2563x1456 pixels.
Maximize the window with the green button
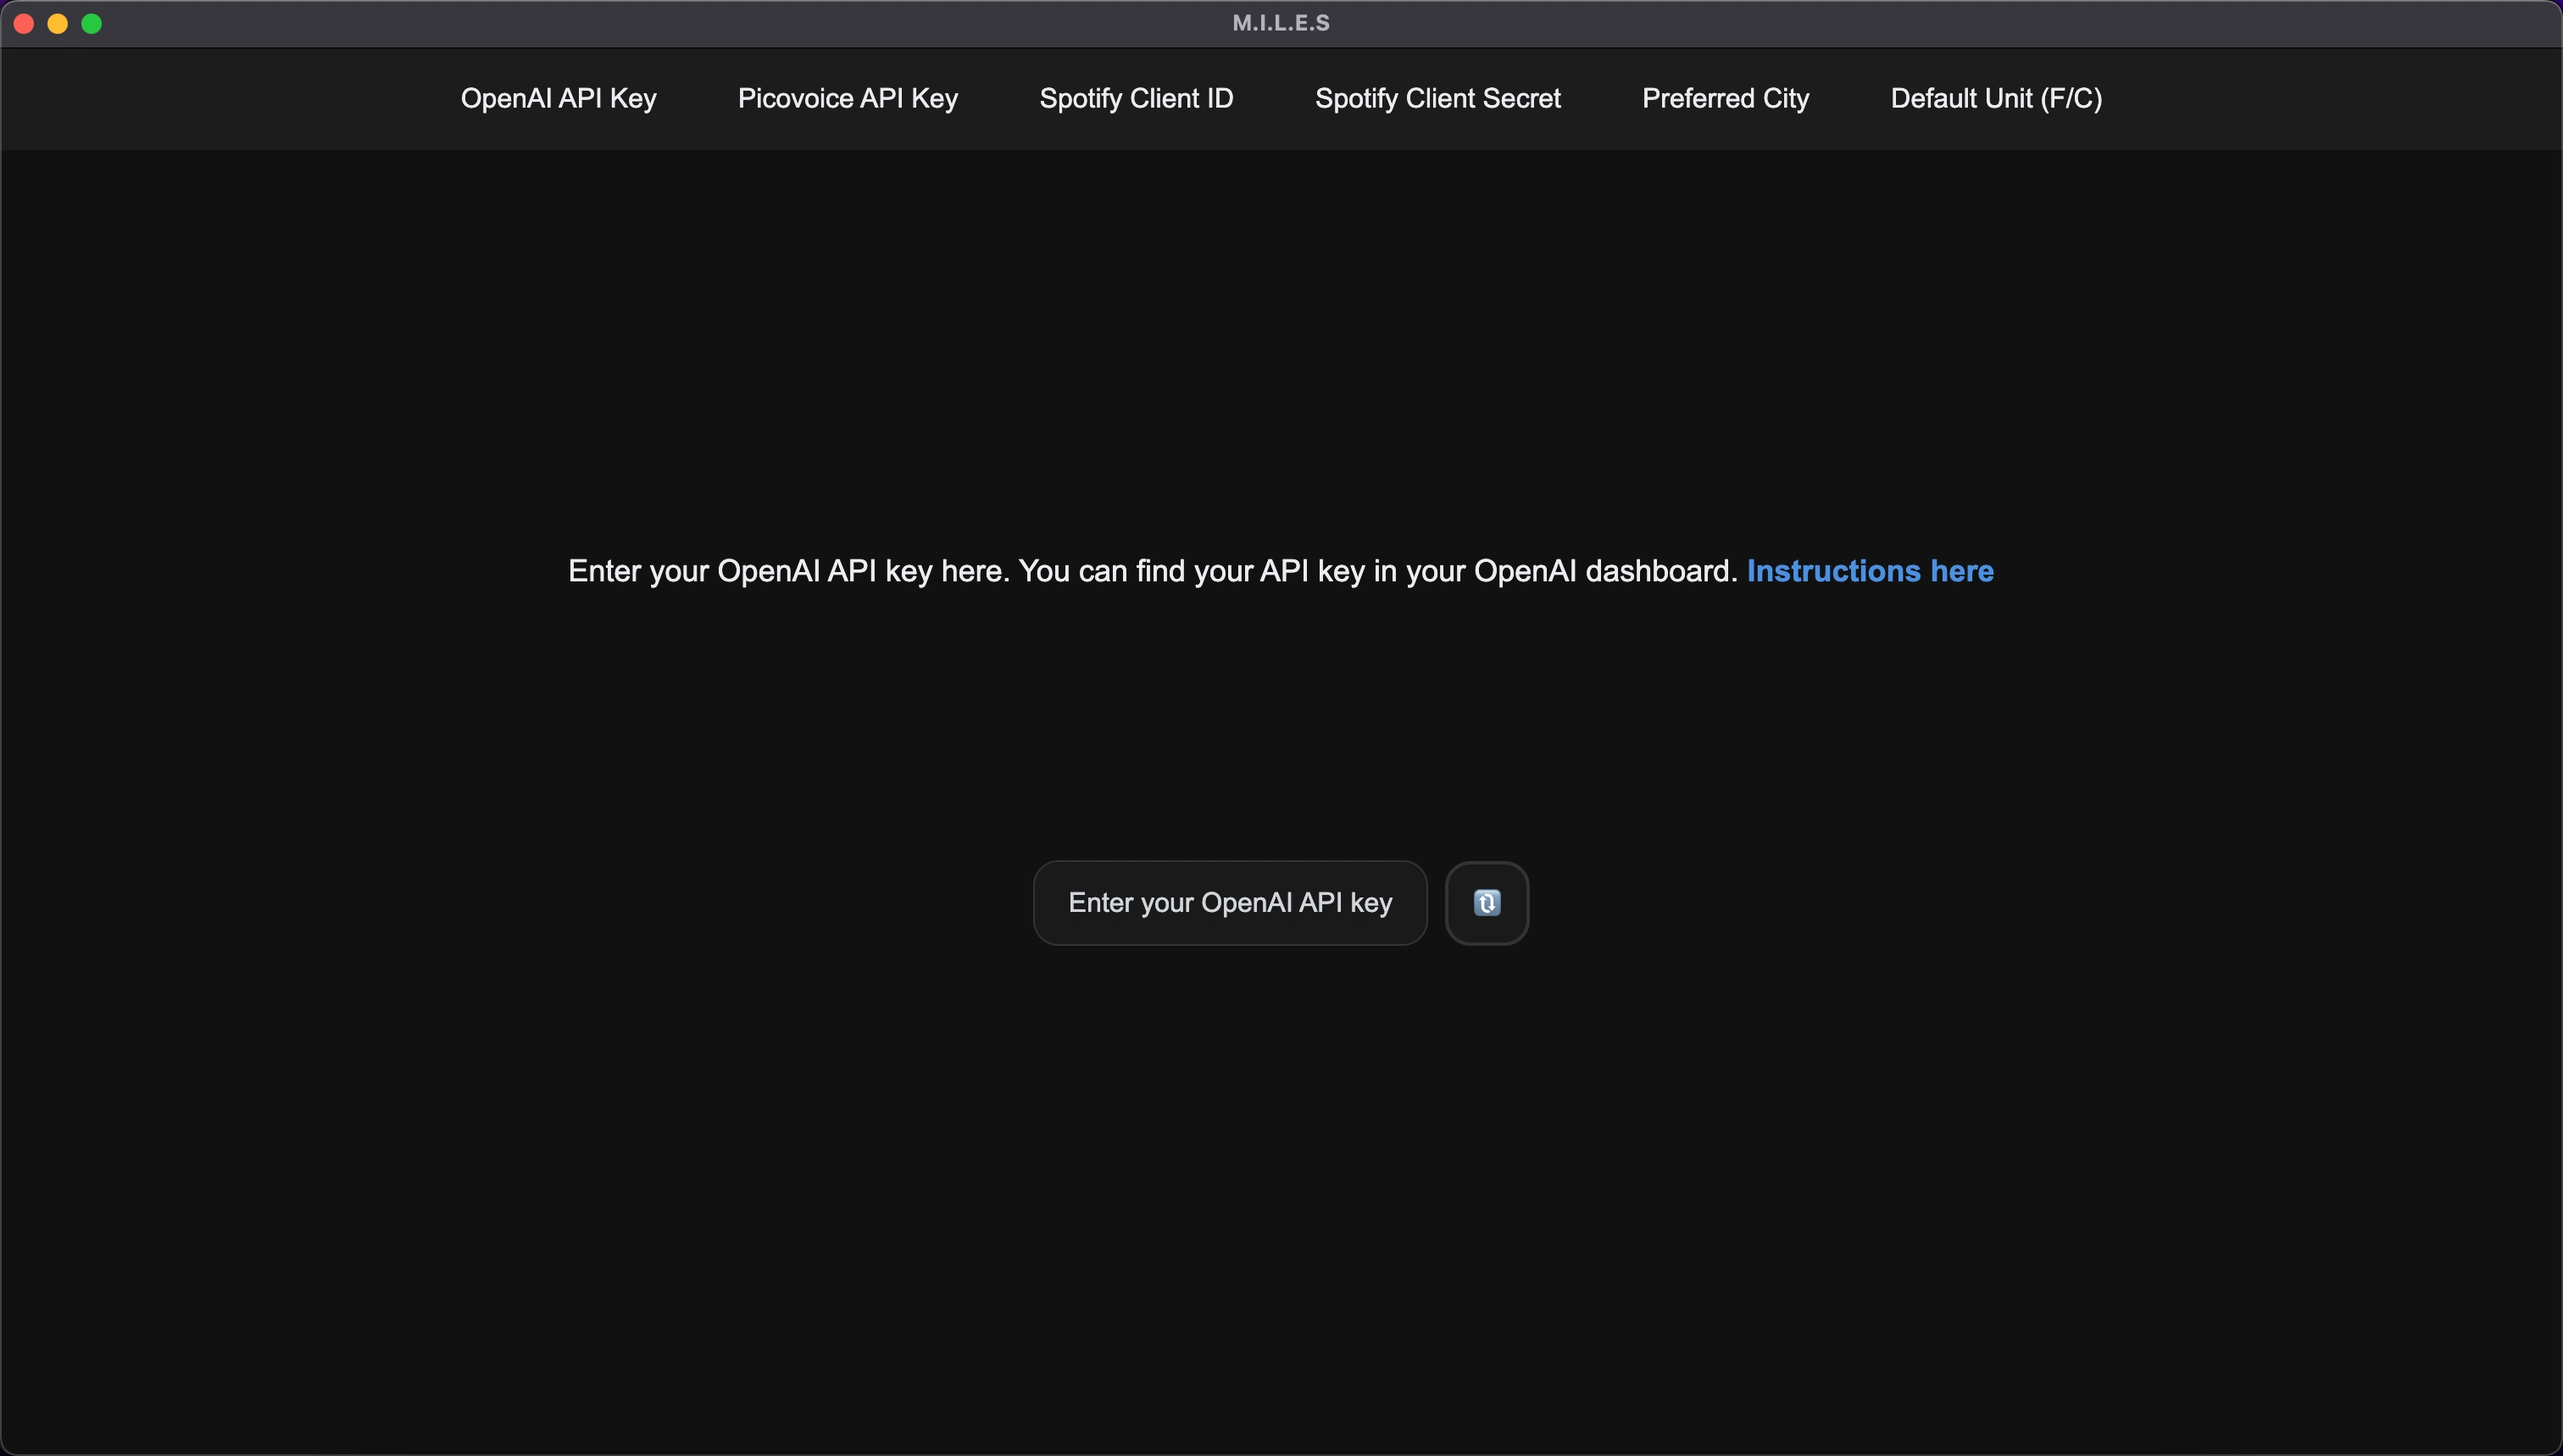[x=91, y=24]
